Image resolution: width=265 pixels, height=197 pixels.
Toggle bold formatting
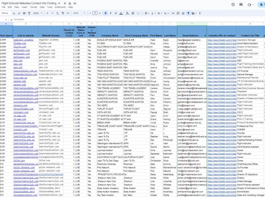106,13
